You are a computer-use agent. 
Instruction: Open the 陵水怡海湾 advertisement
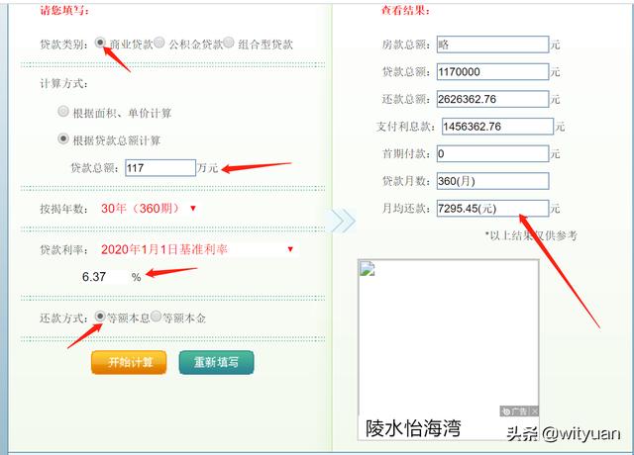coord(413,428)
